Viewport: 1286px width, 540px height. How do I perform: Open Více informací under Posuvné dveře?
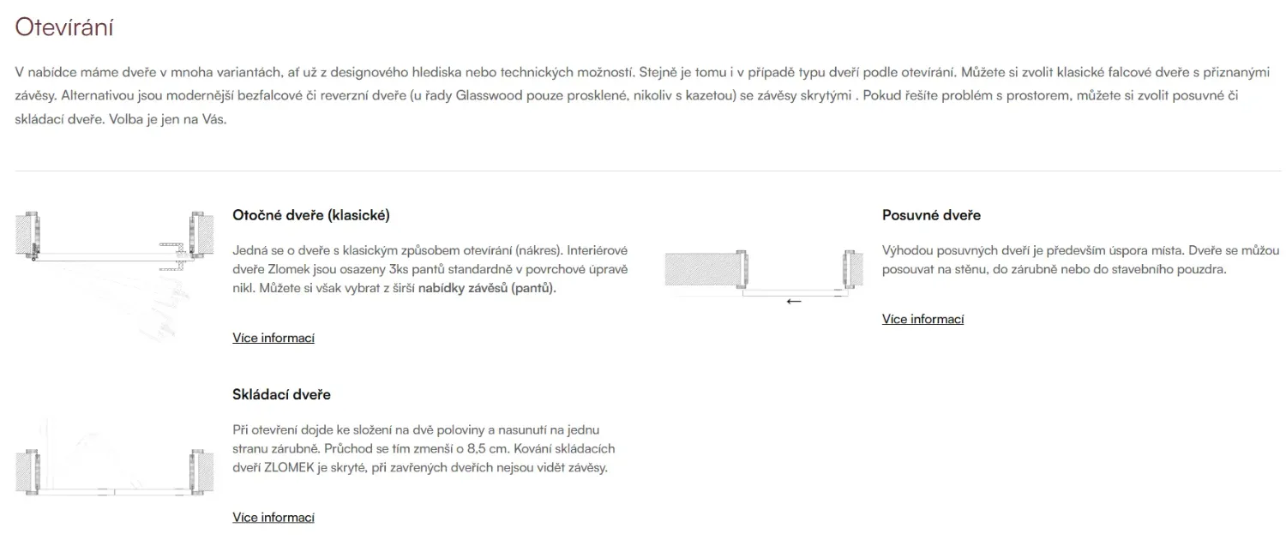pos(922,319)
